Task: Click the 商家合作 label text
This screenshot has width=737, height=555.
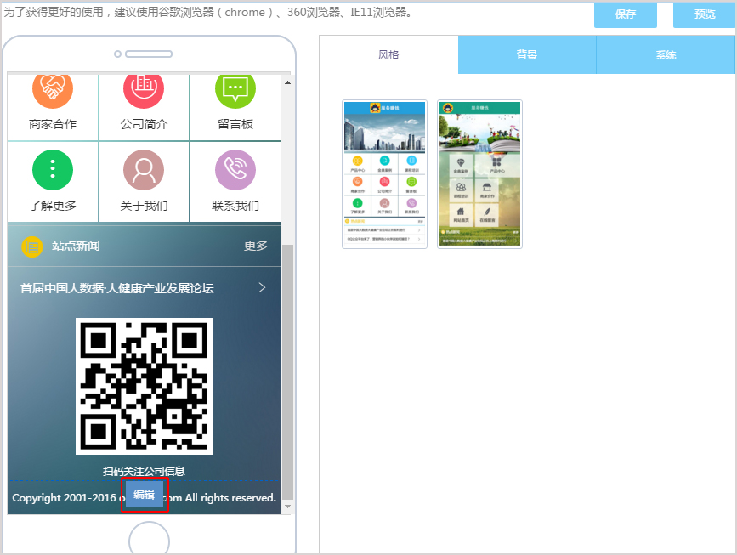Action: [53, 124]
